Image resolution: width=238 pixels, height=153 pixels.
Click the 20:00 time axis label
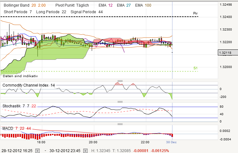(93, 142)
